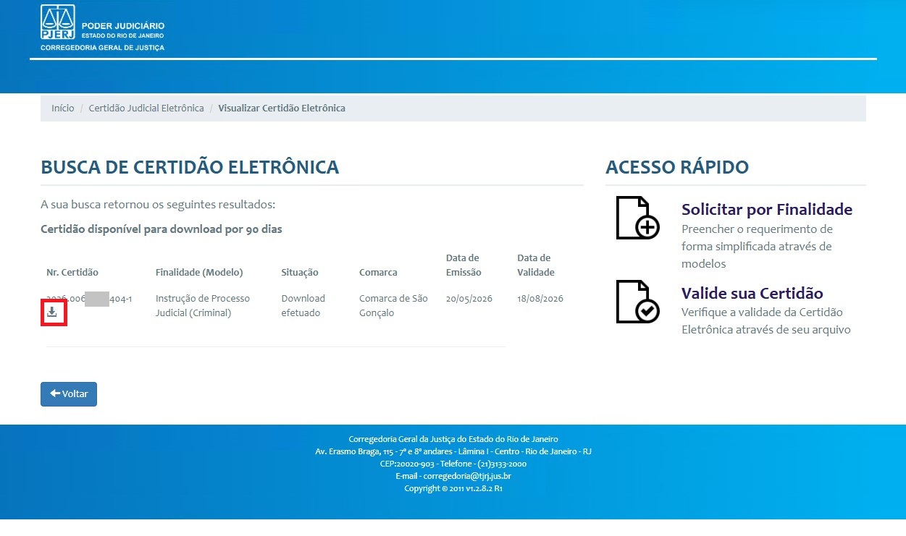The image size is (906, 536).
Task: Click the footer address line Av. Erasmo Braga
Action: point(453,451)
